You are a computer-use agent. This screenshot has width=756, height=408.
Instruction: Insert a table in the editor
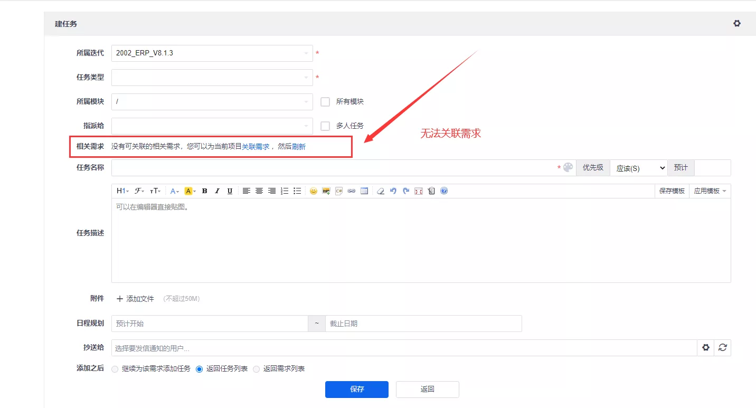pyautogui.click(x=364, y=191)
